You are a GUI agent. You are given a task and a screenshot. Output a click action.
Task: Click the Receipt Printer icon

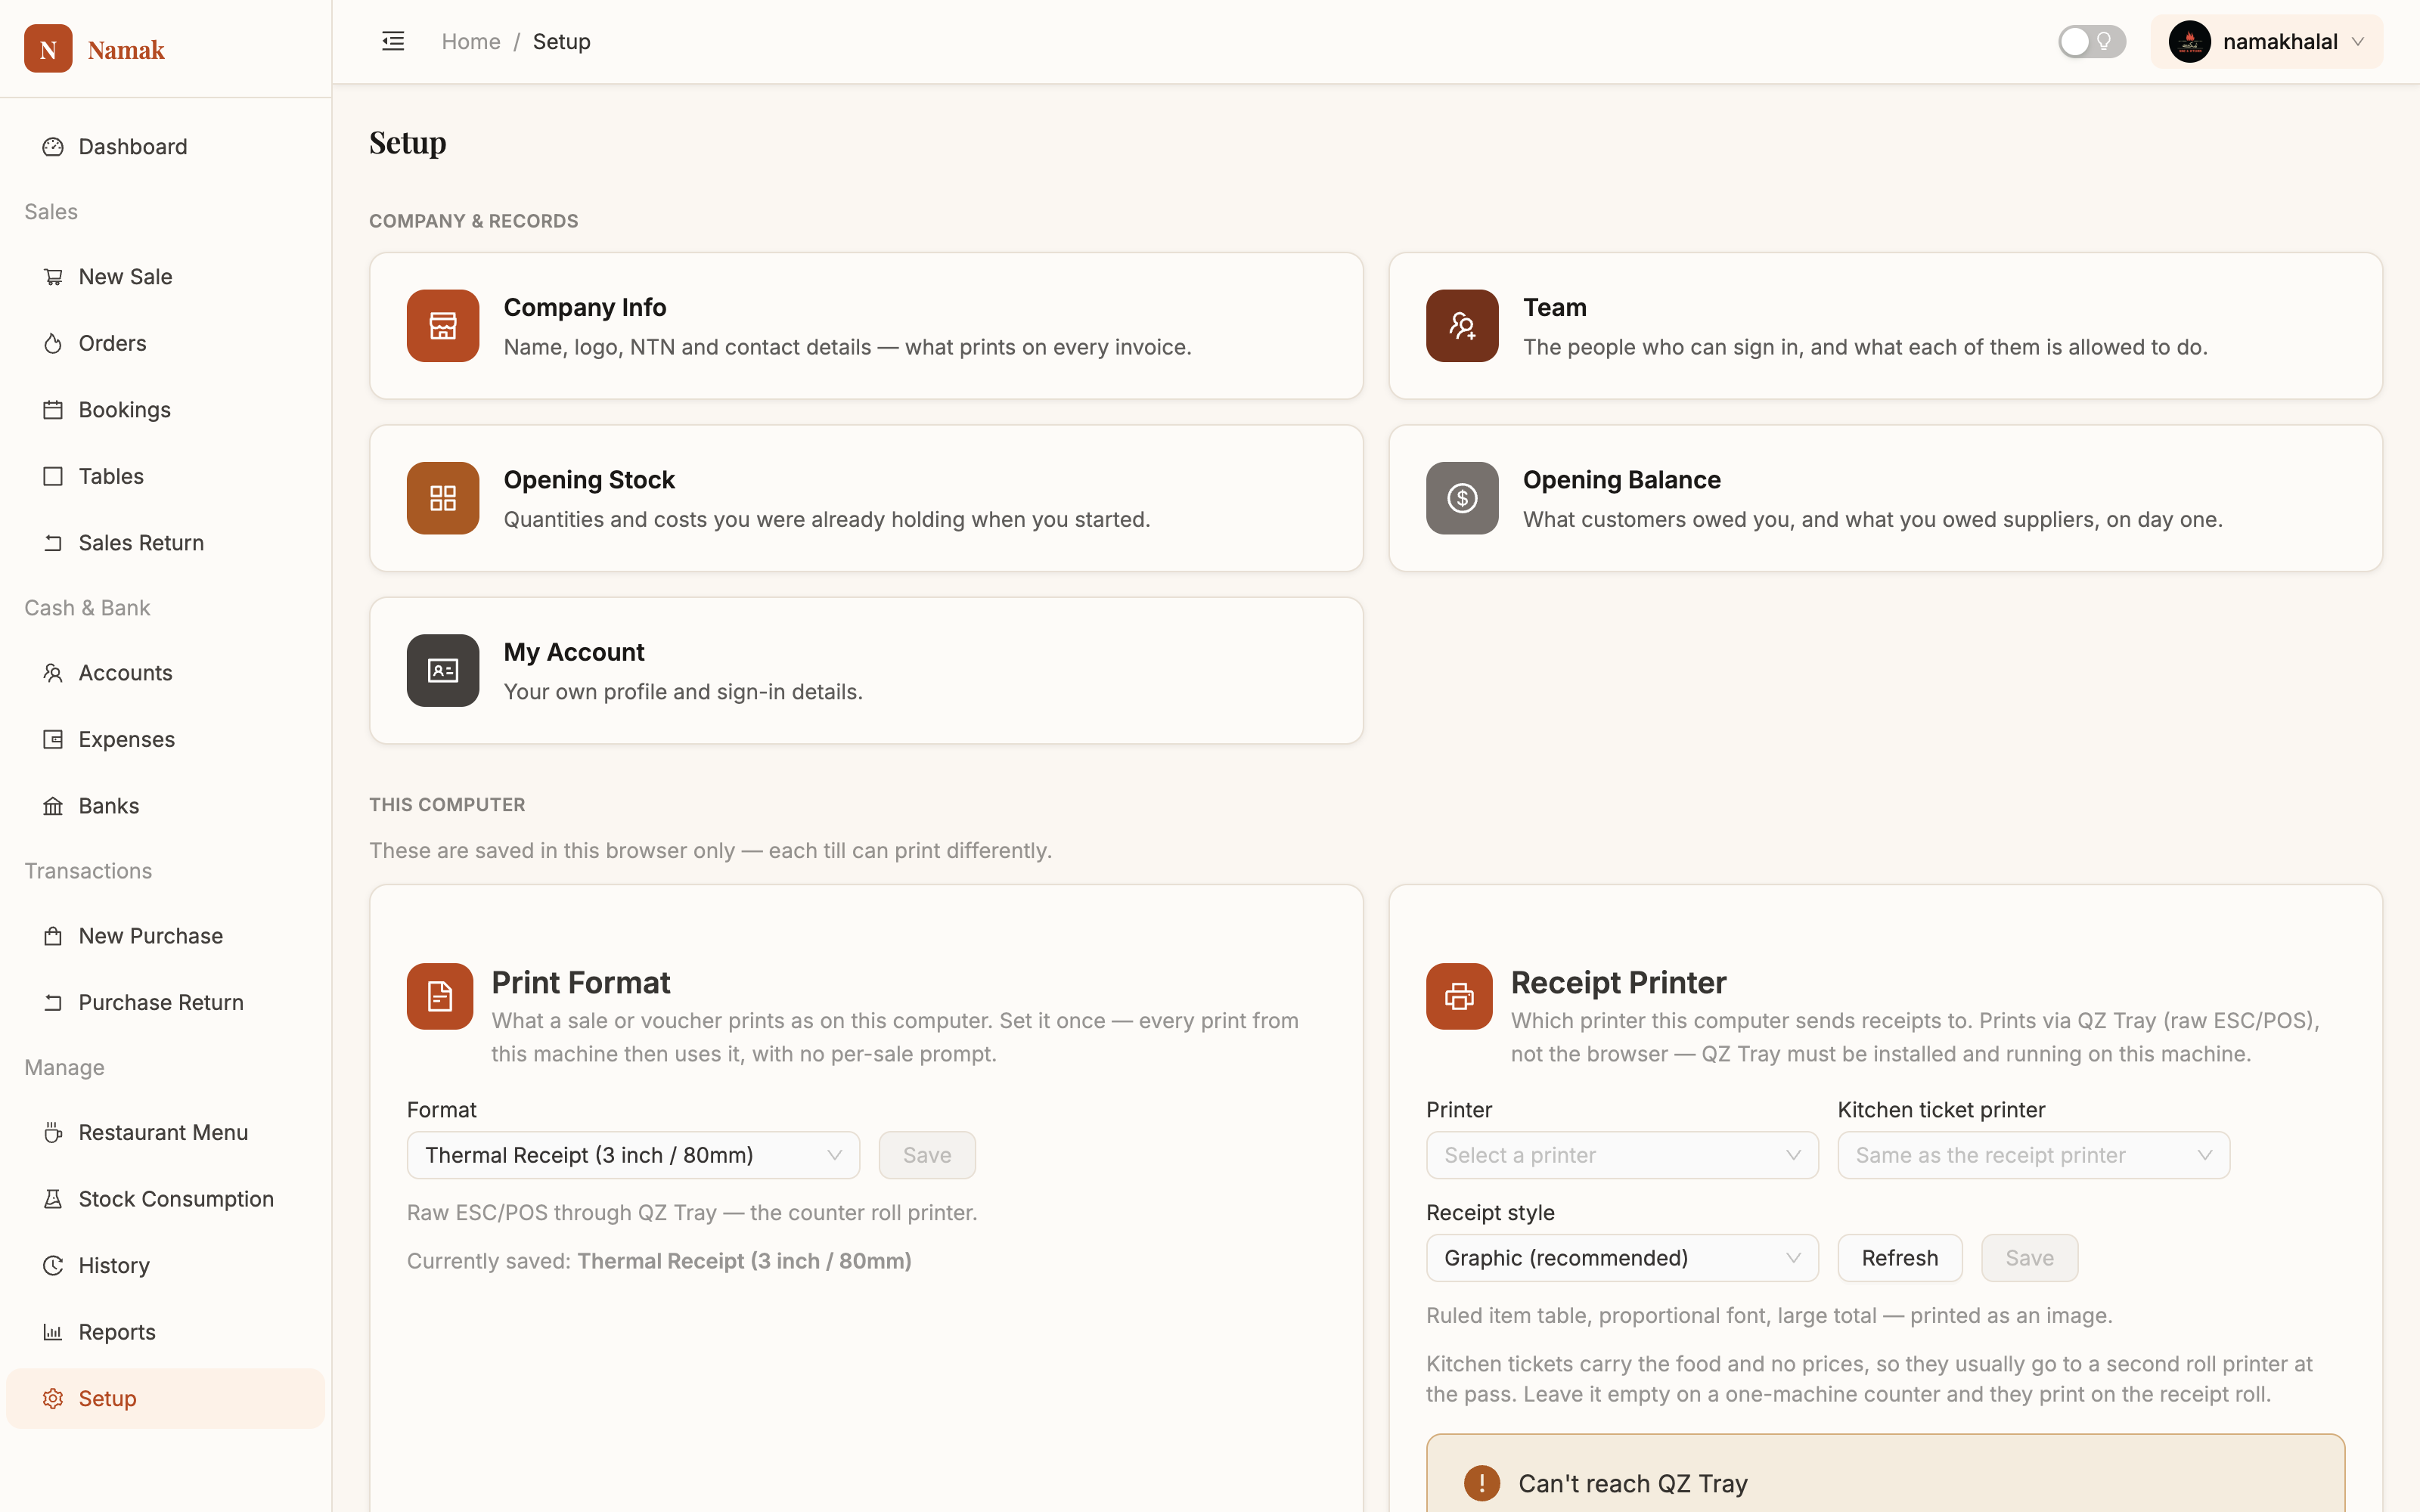tap(1459, 996)
